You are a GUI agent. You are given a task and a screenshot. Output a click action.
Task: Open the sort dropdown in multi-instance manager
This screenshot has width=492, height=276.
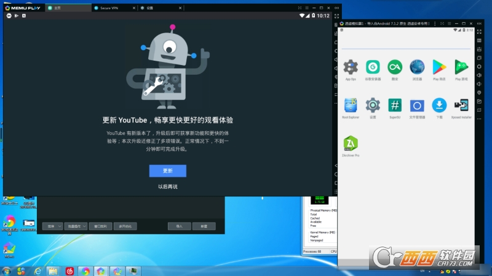point(52,226)
